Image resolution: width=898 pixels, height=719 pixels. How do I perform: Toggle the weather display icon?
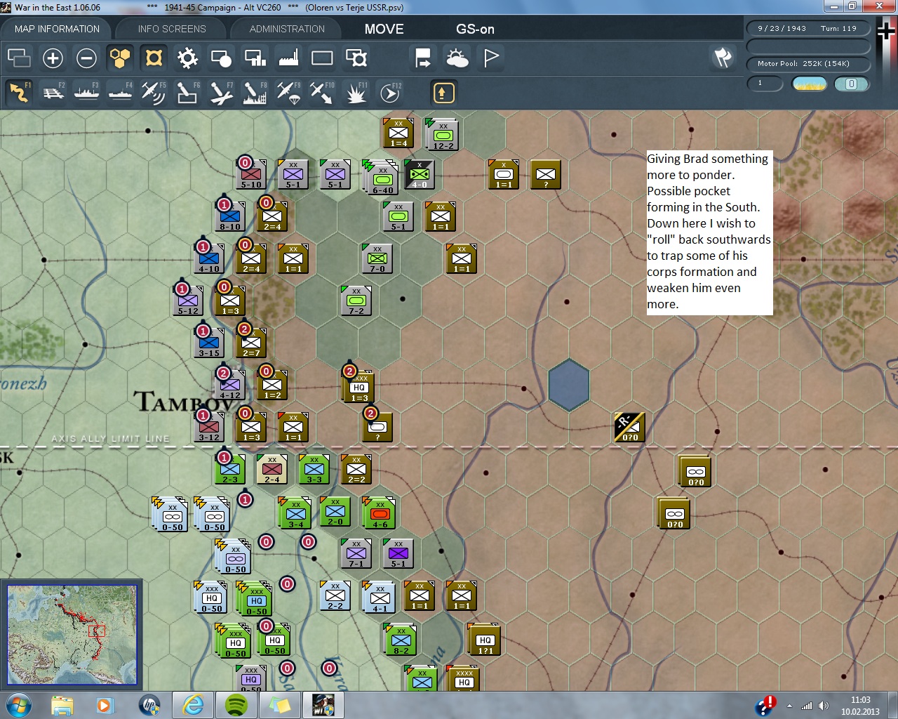pyautogui.click(x=457, y=58)
